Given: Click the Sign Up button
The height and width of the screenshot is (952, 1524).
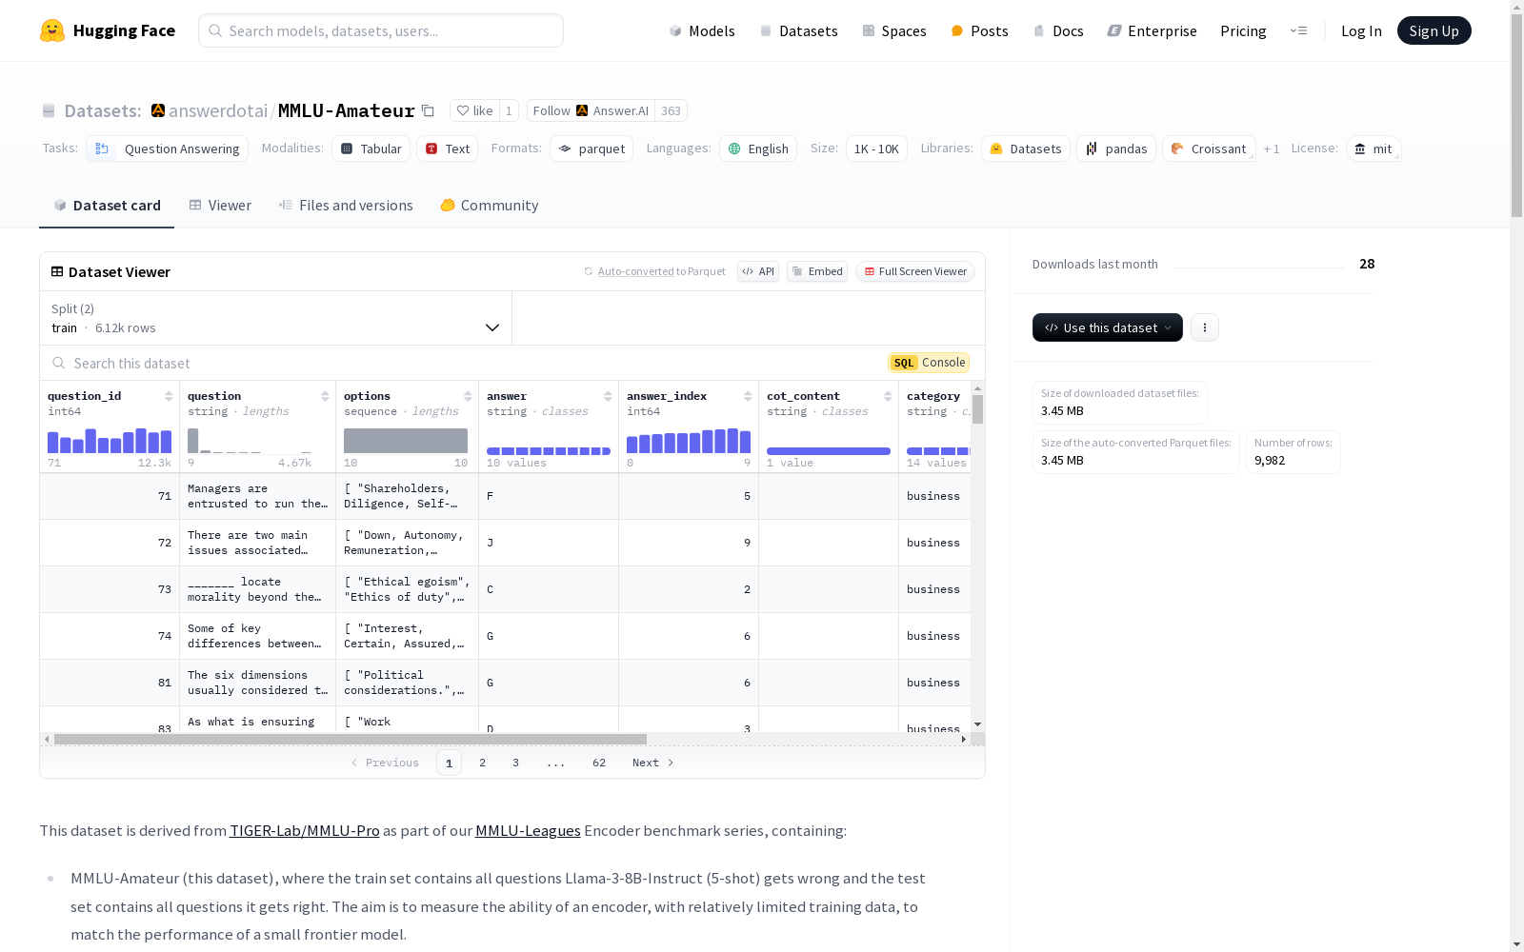Looking at the screenshot, I should coord(1434,30).
